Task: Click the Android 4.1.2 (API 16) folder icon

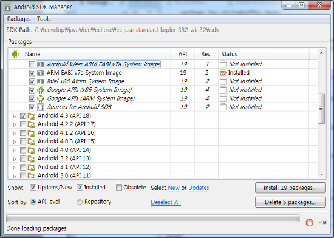Action: [32, 133]
